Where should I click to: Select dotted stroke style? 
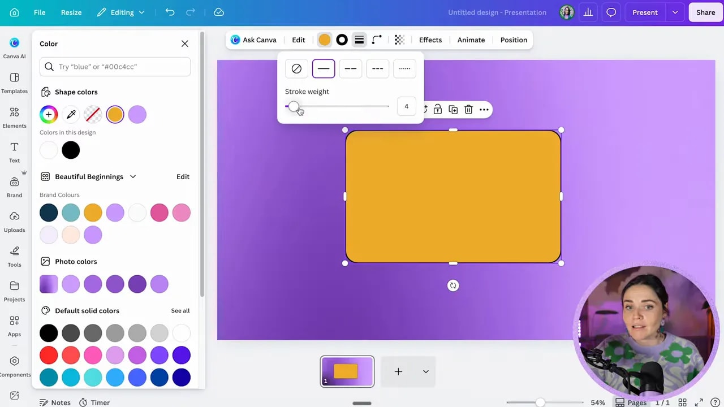tap(404, 68)
